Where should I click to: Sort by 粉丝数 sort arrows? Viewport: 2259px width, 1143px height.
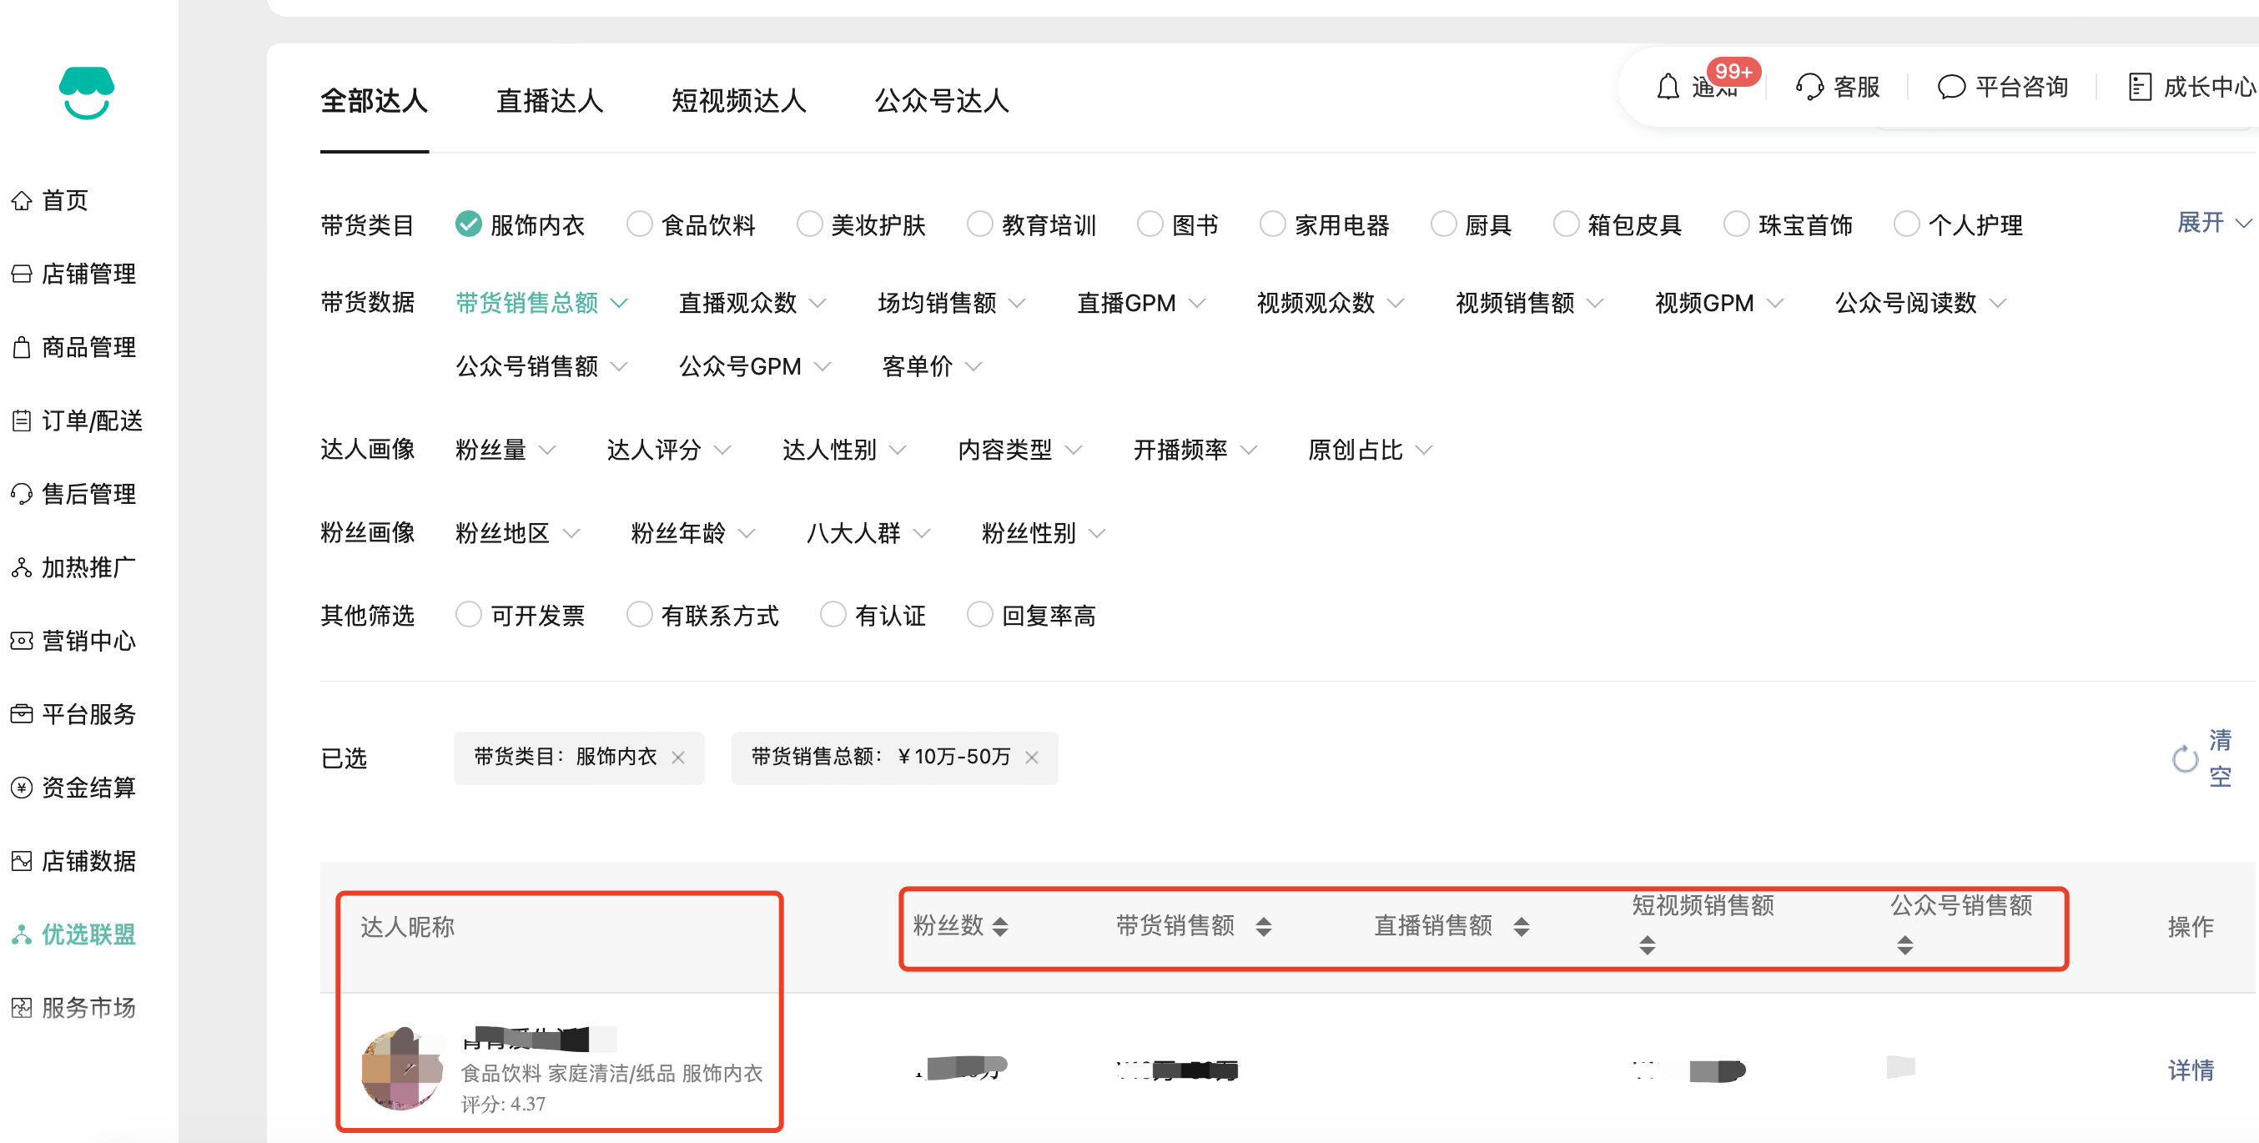pos(999,926)
